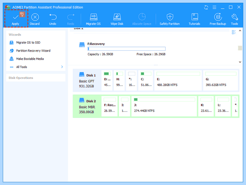Open the Tools wrench menu
Screen dimensions: 246x185
pyautogui.click(x=235, y=19)
